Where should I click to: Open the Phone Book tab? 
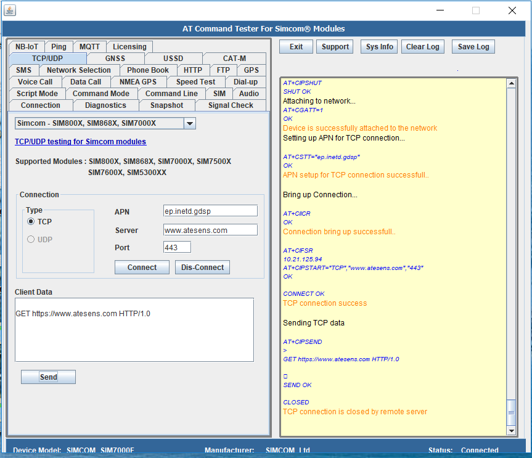(148, 70)
